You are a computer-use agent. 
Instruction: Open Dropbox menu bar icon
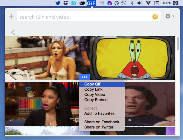tap(65, 3)
